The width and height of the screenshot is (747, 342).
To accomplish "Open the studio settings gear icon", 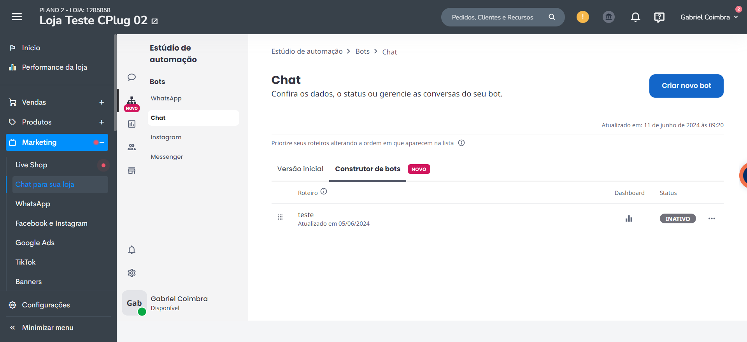I will click(x=132, y=273).
